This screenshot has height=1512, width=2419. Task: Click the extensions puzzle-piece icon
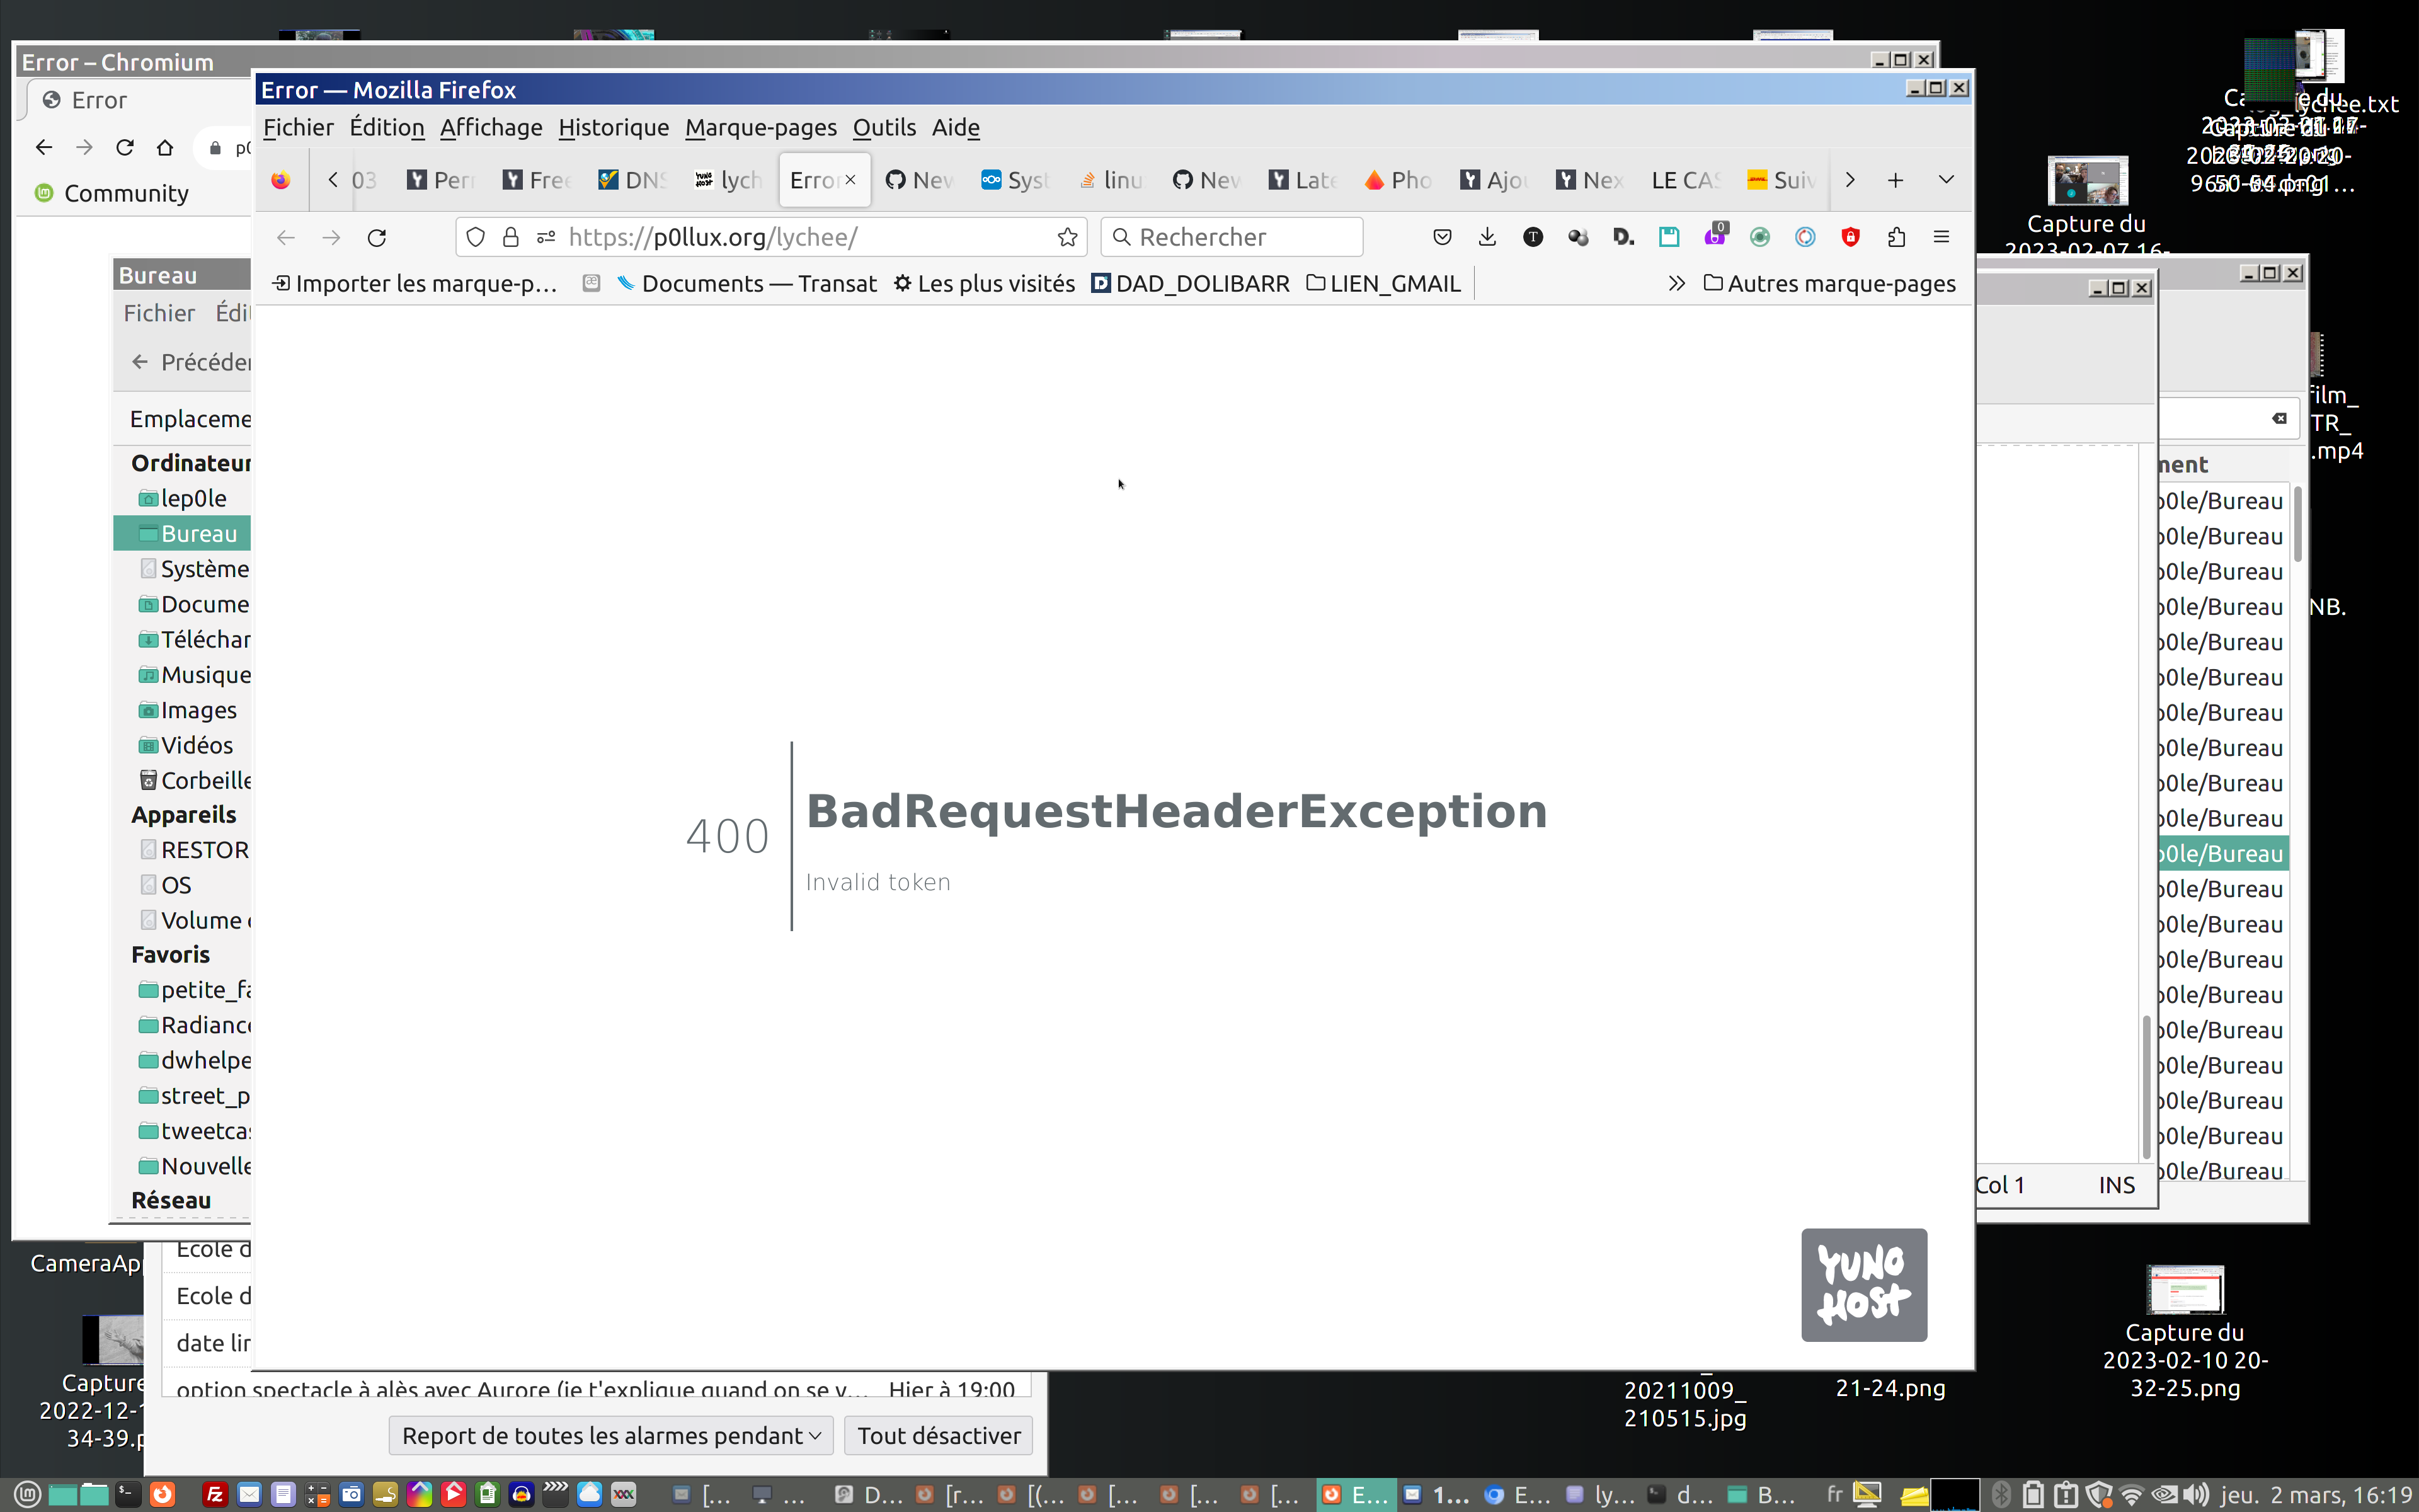click(1896, 237)
